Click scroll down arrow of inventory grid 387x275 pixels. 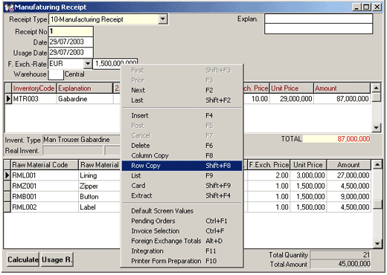(x=377, y=128)
